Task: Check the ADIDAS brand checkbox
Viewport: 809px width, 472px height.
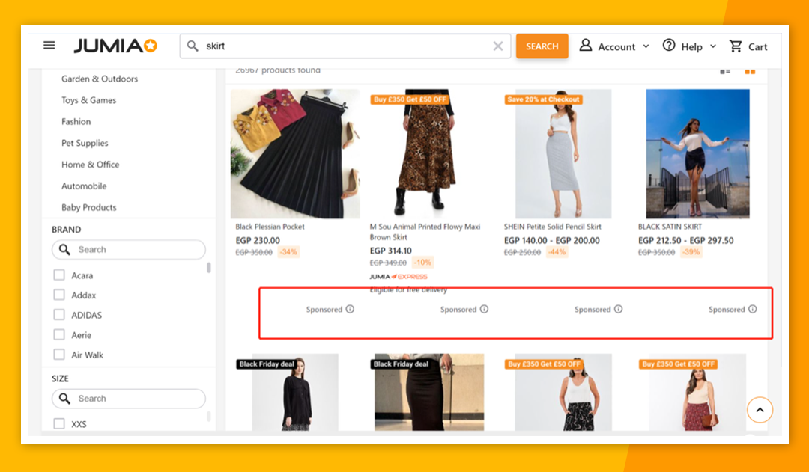Action: (x=59, y=314)
